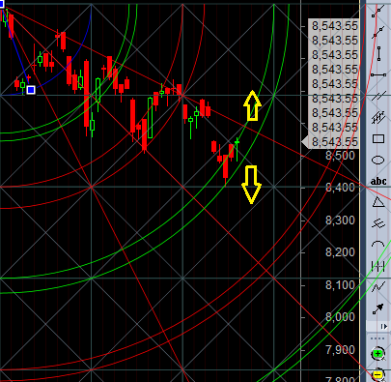Click the blue square anchor handle on chart
The width and height of the screenshot is (391, 382).
pos(31,90)
